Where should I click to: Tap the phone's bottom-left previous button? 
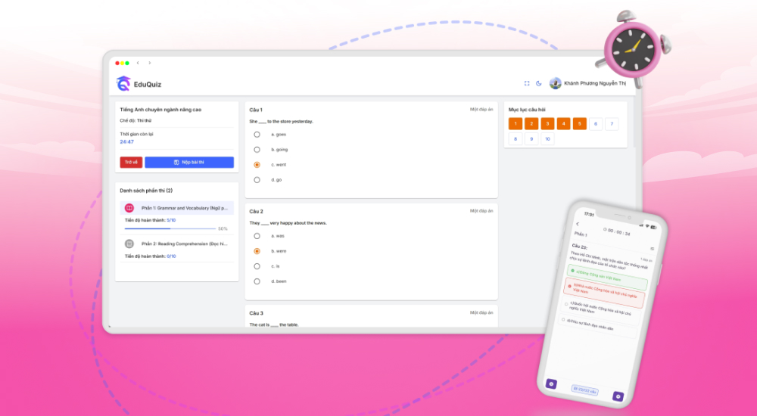pyautogui.click(x=551, y=384)
